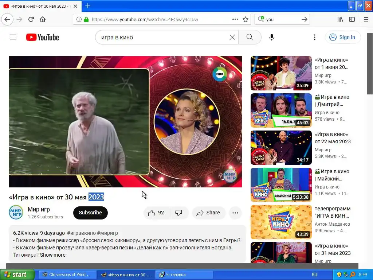Open the Мир игр channel avatar
This screenshot has width=373, height=280.
point(16,212)
